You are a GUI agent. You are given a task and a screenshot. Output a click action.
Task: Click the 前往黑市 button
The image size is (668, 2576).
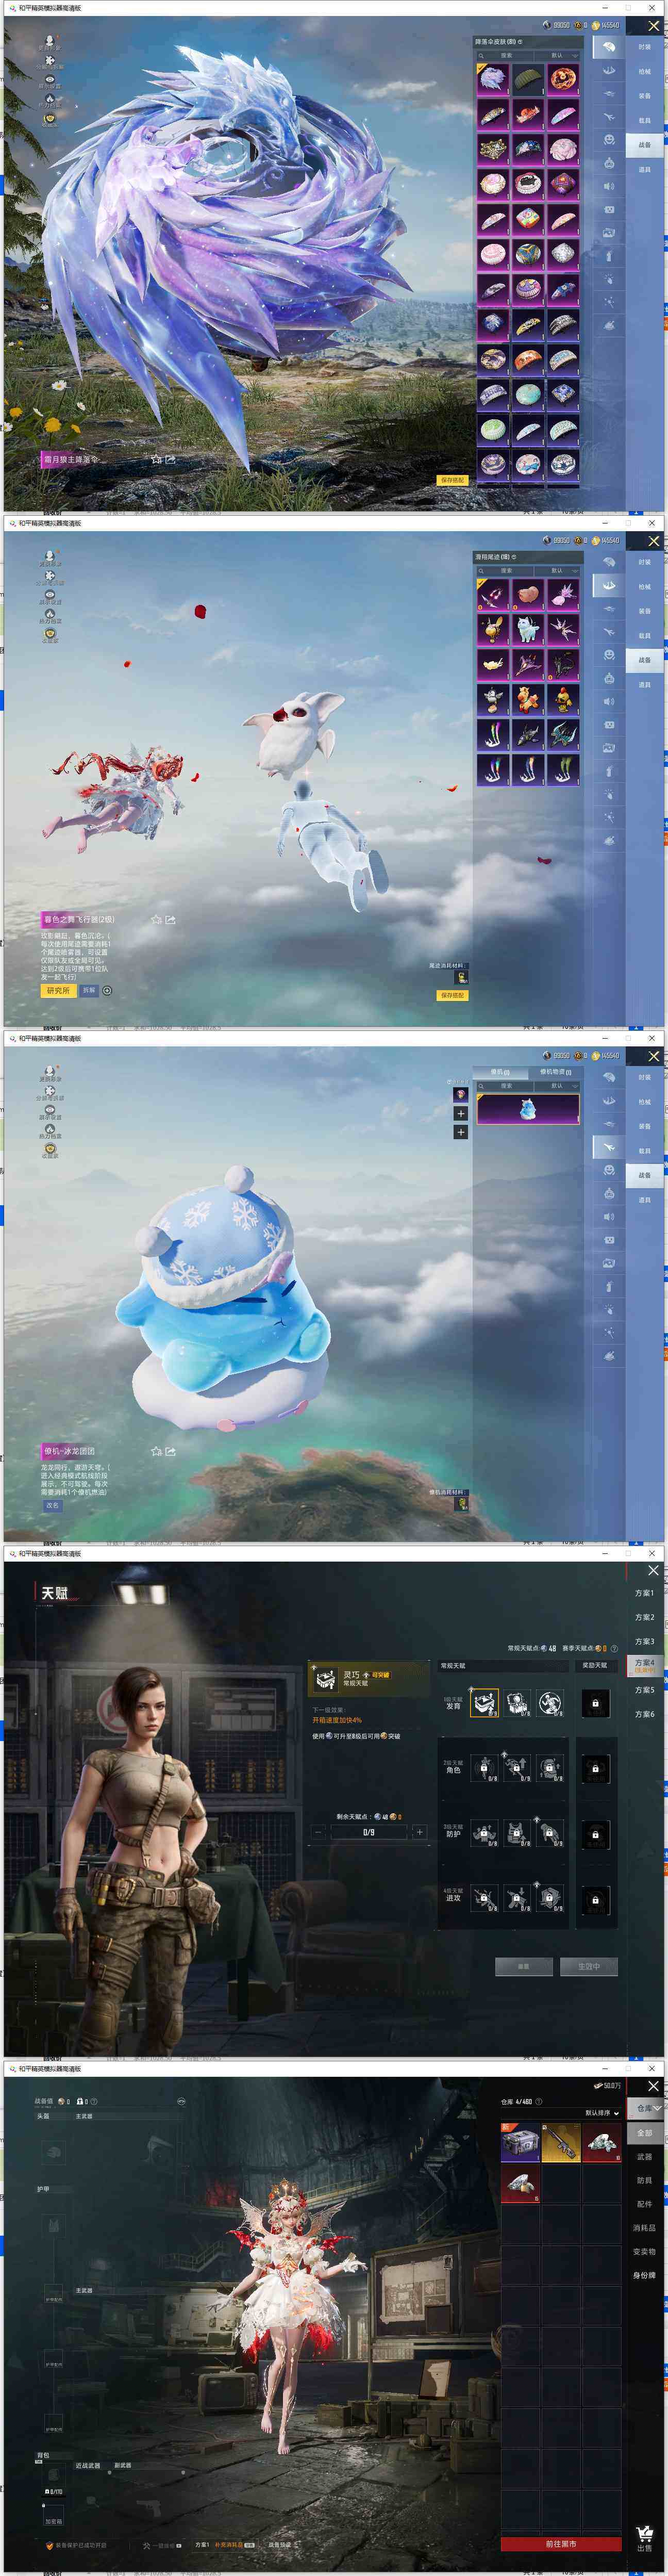tap(561, 2543)
